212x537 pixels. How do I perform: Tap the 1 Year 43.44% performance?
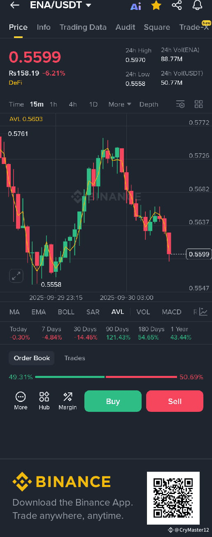click(x=181, y=333)
